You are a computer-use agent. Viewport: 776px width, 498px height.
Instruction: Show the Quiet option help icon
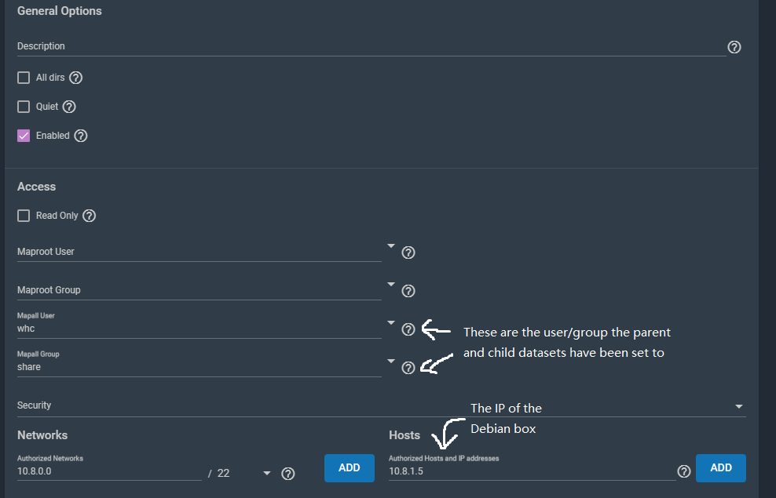click(x=69, y=107)
